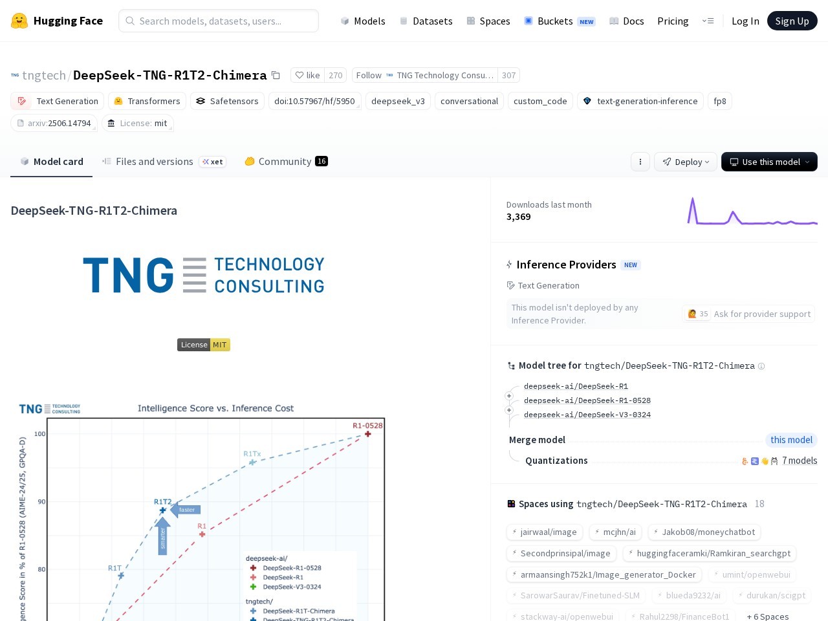Follow TNG Technology Consulting
The height and width of the screenshot is (621, 828).
pyautogui.click(x=369, y=75)
